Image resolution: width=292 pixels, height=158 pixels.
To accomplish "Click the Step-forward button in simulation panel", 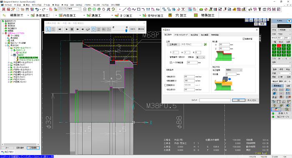I will [60, 29].
